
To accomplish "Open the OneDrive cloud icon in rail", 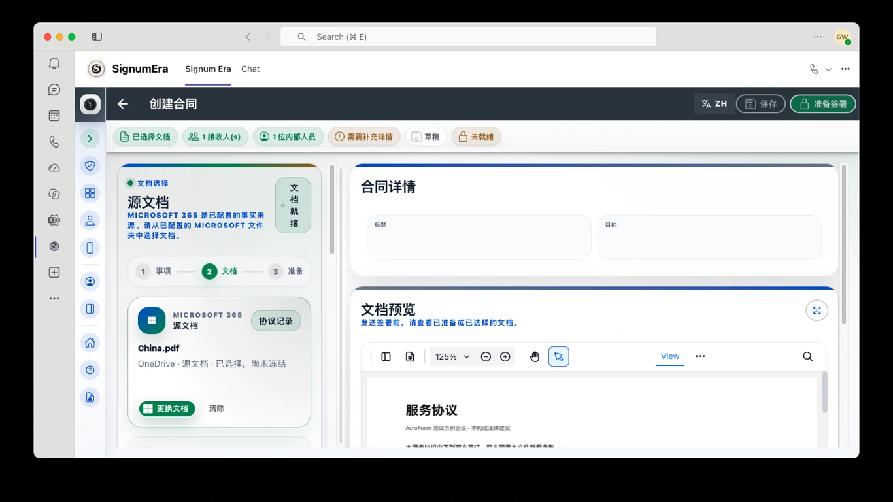I will point(54,168).
